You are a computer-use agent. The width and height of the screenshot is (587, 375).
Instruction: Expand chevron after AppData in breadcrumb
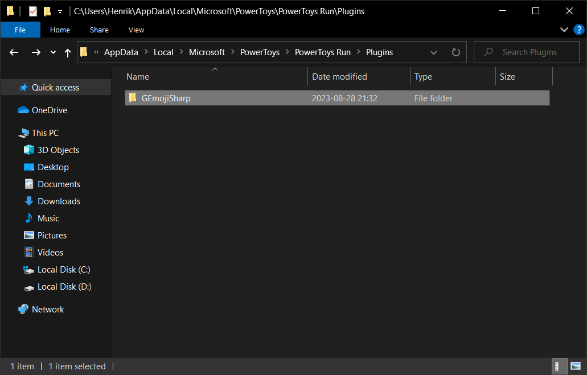click(146, 52)
